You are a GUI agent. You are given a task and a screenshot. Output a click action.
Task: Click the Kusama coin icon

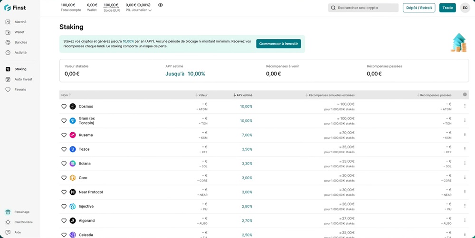point(72,135)
